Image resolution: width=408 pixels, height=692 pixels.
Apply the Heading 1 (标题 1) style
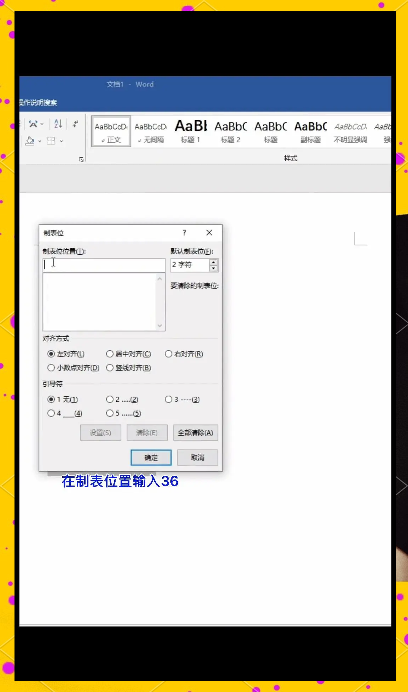point(191,131)
